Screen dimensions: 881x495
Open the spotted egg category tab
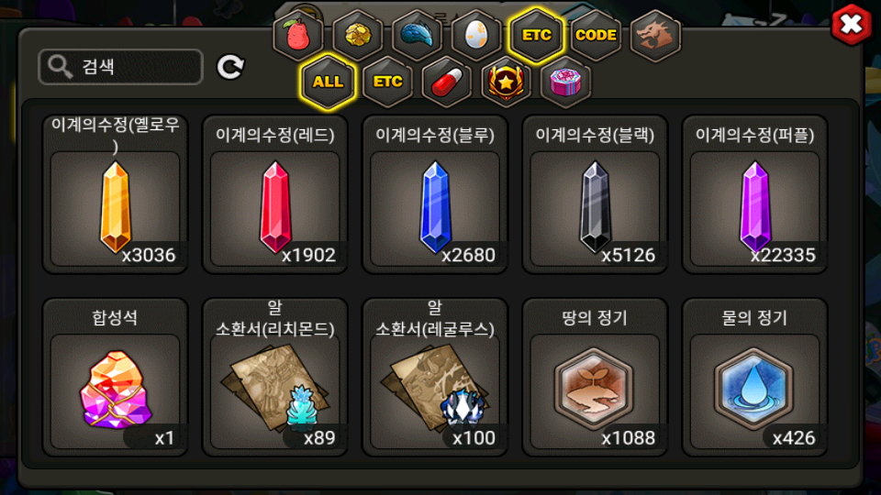coord(476,36)
